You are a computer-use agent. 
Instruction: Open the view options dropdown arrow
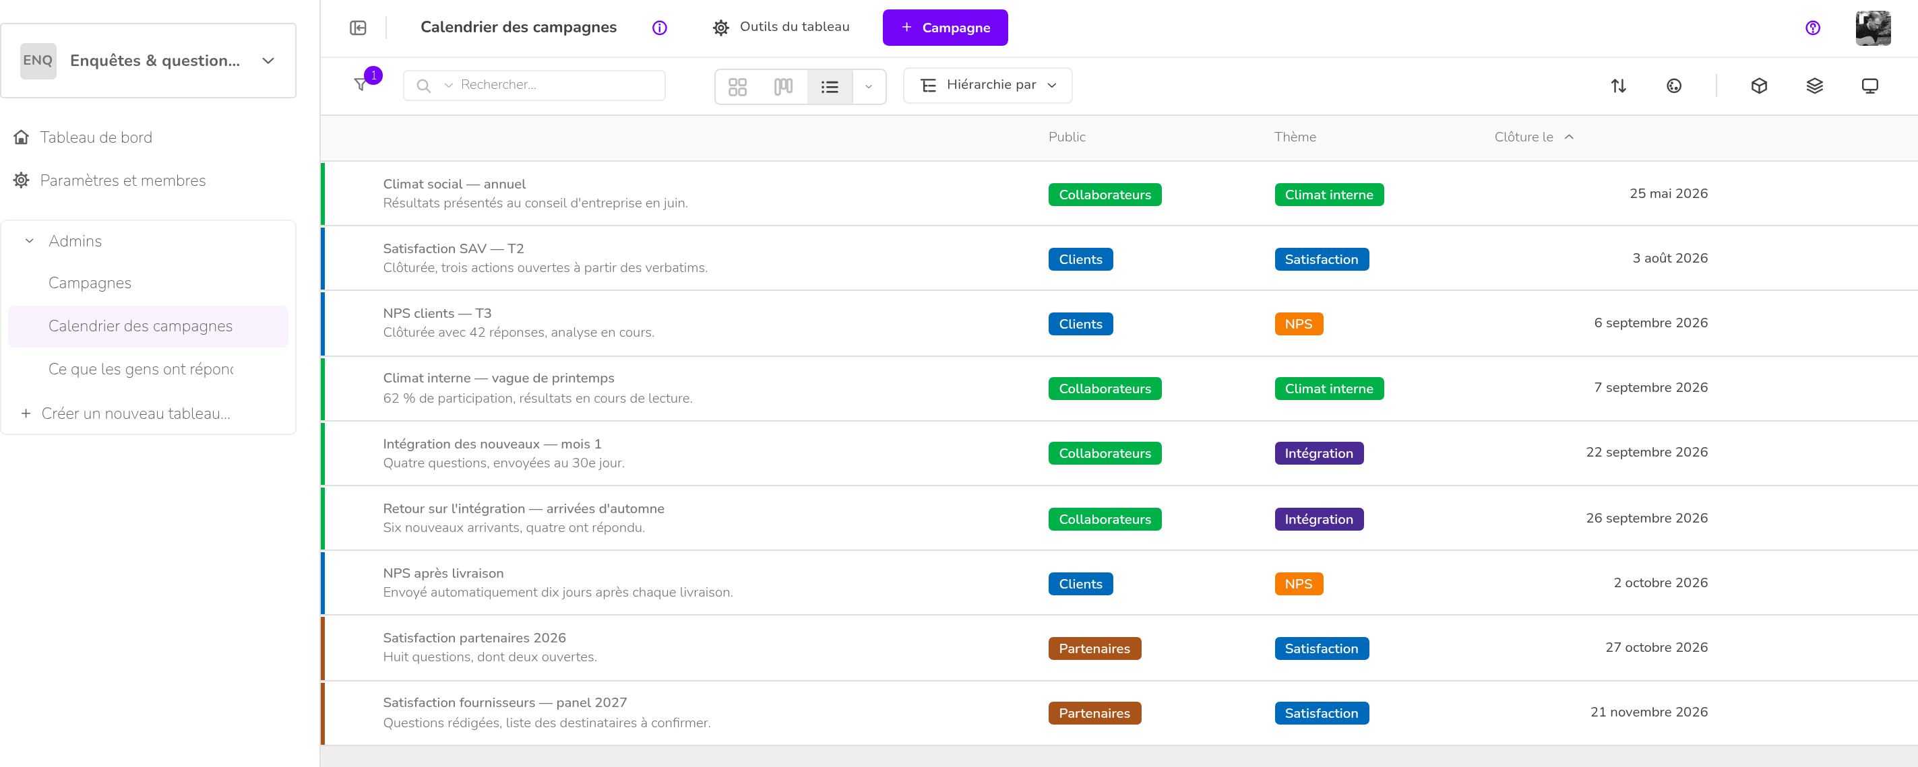point(868,86)
